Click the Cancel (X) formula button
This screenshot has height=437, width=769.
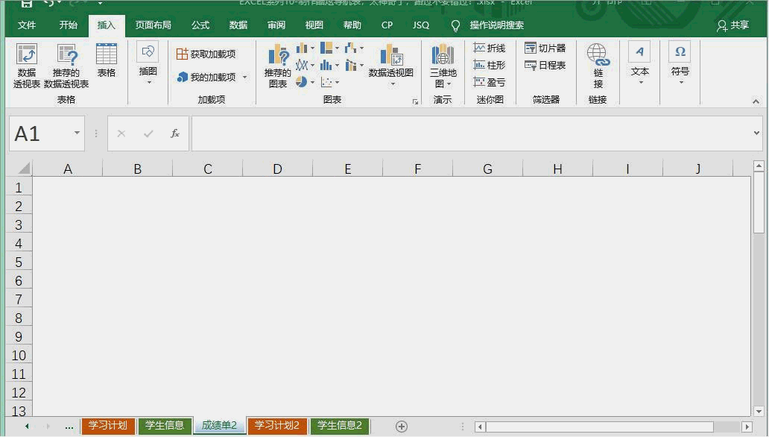(121, 133)
